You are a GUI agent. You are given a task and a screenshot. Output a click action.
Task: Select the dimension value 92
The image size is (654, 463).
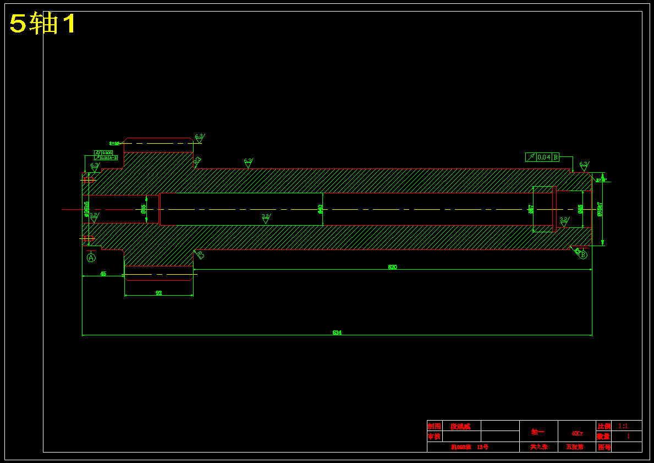tap(159, 293)
